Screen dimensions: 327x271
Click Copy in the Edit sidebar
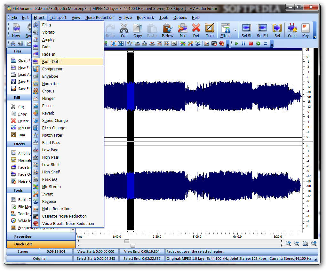[19, 114]
